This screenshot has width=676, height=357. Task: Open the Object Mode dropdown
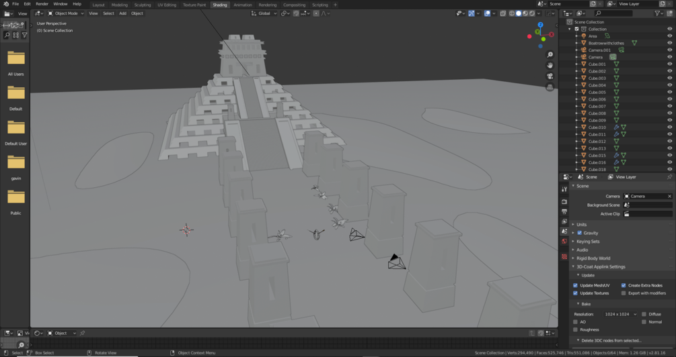click(65, 13)
